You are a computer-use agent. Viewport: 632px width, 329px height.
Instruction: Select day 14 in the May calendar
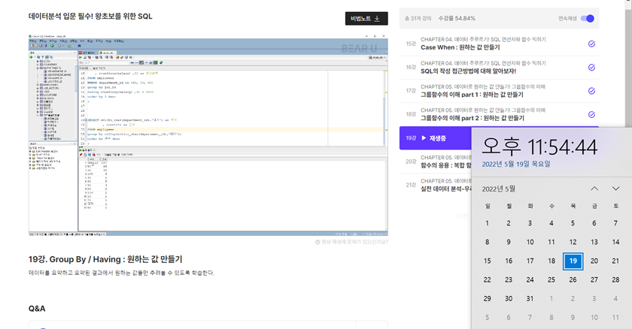[615, 242]
